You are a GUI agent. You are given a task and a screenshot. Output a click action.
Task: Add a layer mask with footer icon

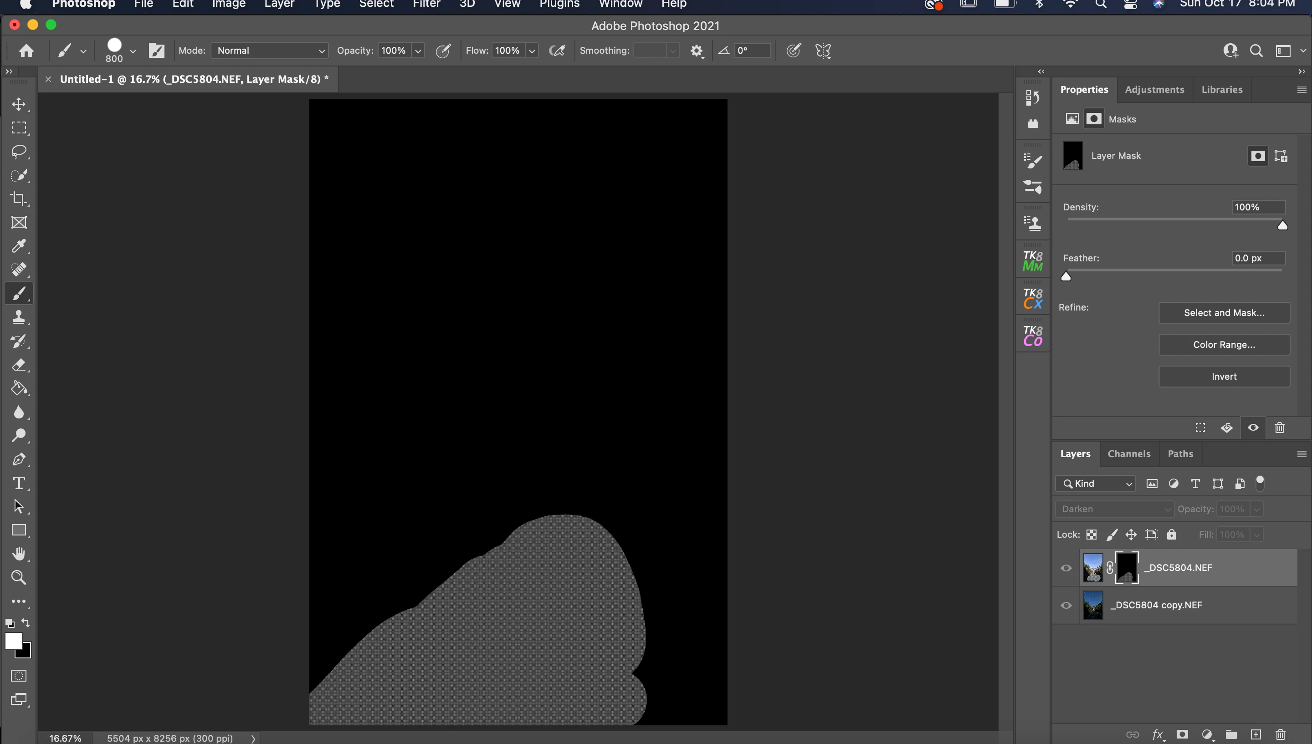pyautogui.click(x=1182, y=734)
